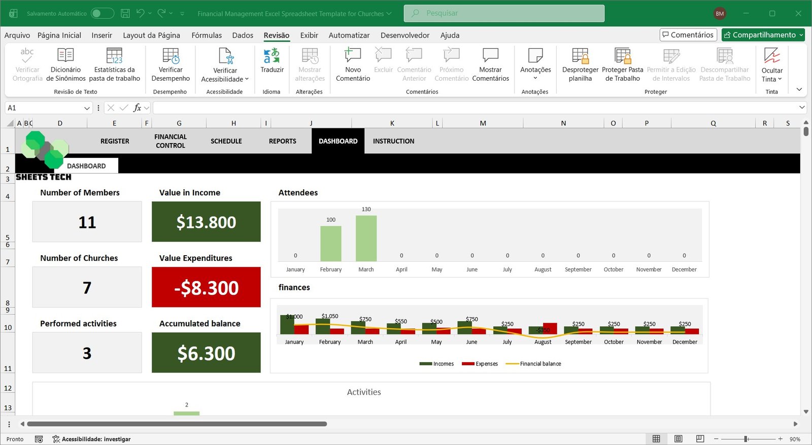Select normal view button in status bar
Image resolution: width=812 pixels, height=445 pixels.
(x=656, y=439)
